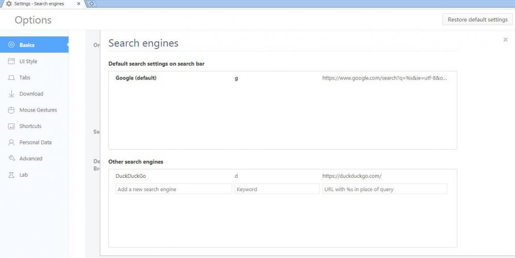Click into the Keyword input field
Viewport: 515px width, 258px height.
point(277,189)
